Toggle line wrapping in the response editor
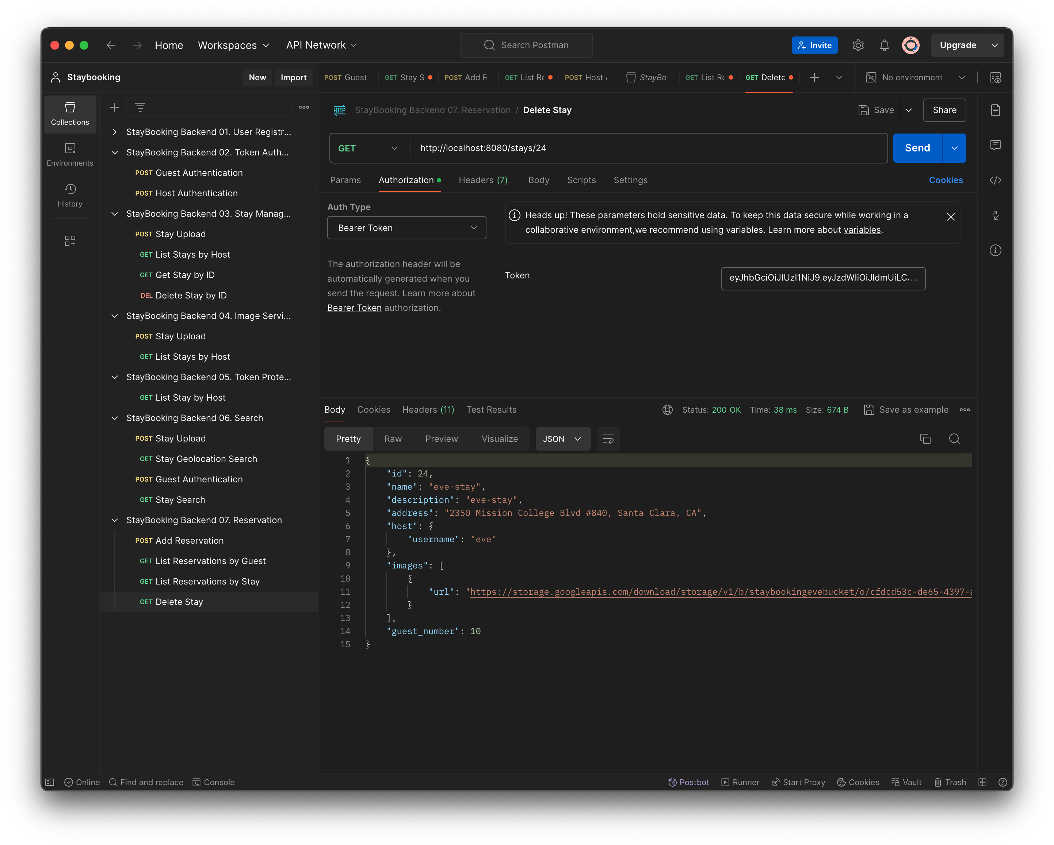This screenshot has width=1054, height=845. [x=608, y=439]
